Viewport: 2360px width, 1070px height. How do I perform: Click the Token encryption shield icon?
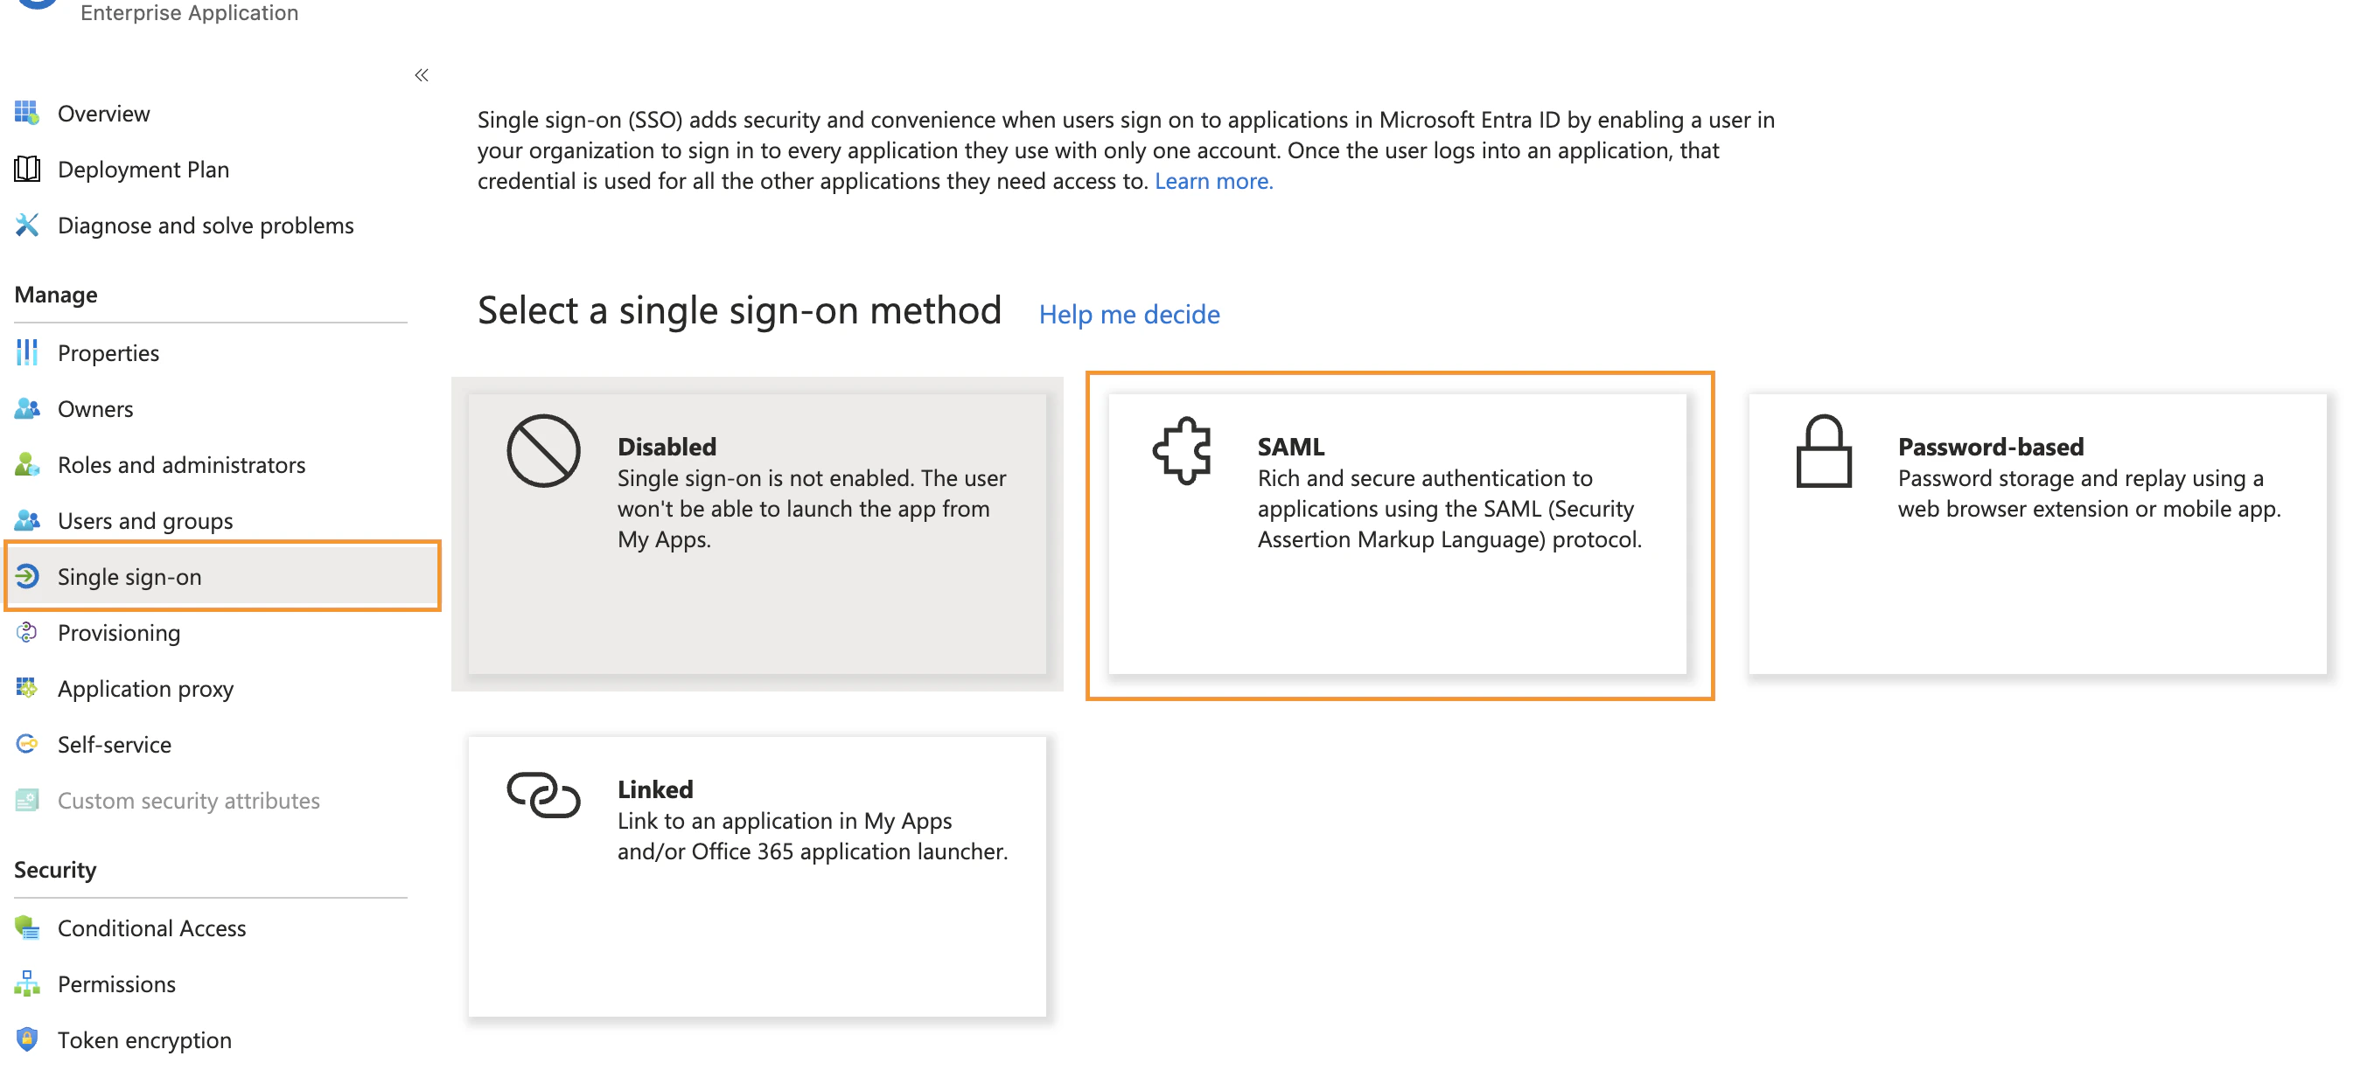pyautogui.click(x=27, y=1039)
